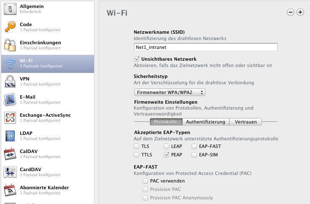Open the VPN lock icon

click(10, 81)
